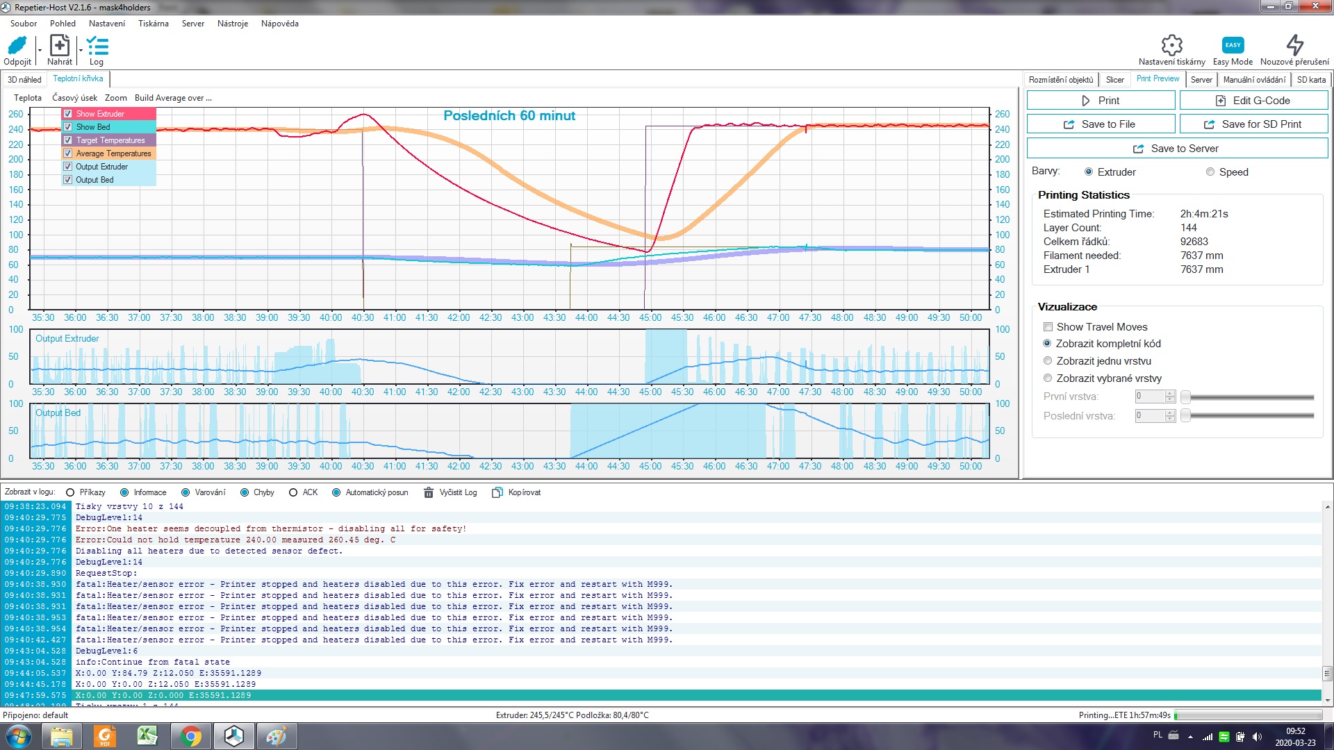Click the Vyčistit Log trash icon
Viewport: 1334px width, 750px height.
(x=429, y=492)
